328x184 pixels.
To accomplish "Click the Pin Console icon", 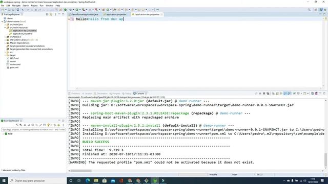I will (294, 94).
